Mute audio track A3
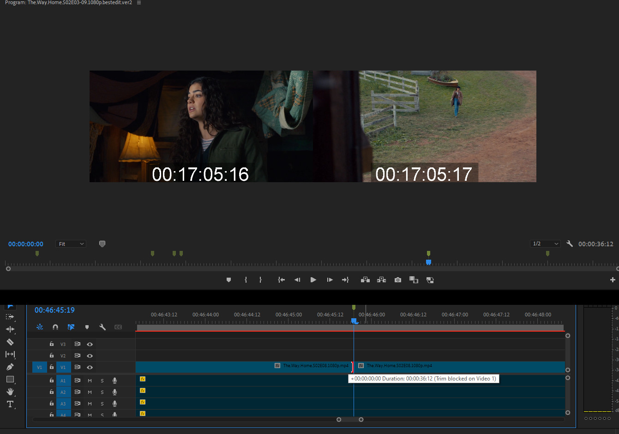 90,404
